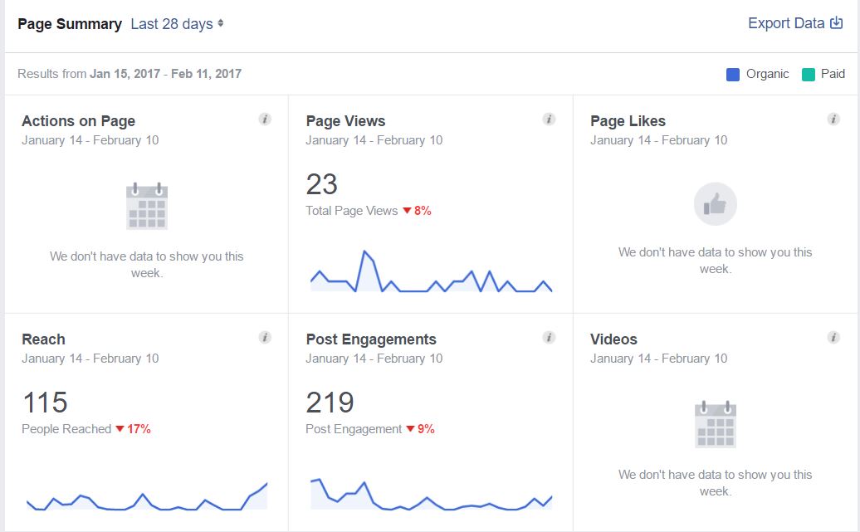Click the 'People Reached' label
The height and width of the screenshot is (532, 860).
[66, 429]
